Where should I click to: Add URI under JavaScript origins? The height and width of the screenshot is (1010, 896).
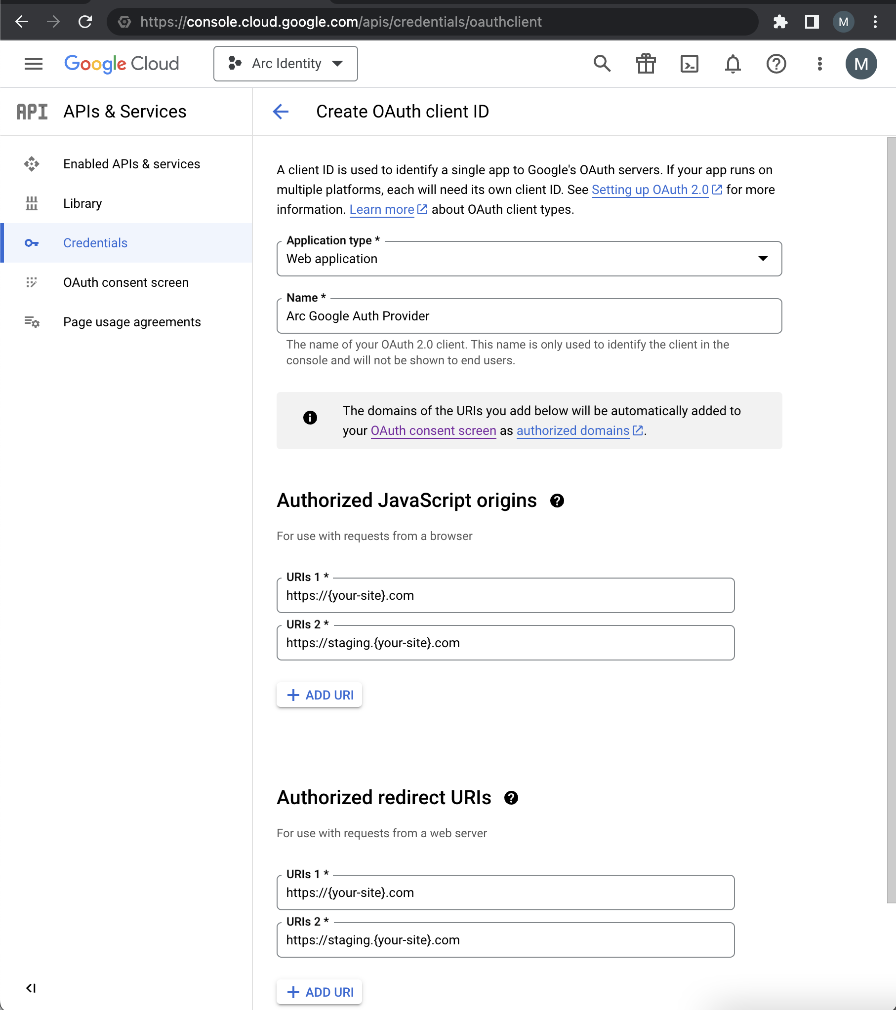point(320,695)
